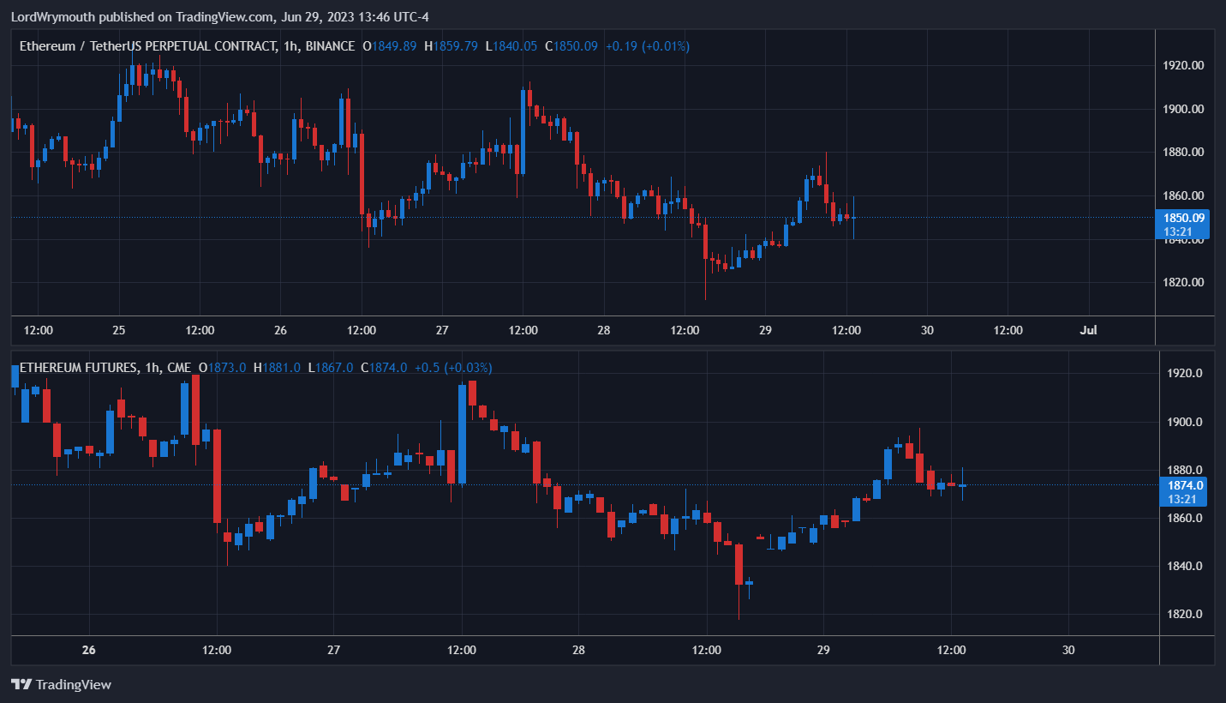Click the 1920.00 price axis label, top chart
This screenshot has height=703, width=1226.
point(1185,65)
